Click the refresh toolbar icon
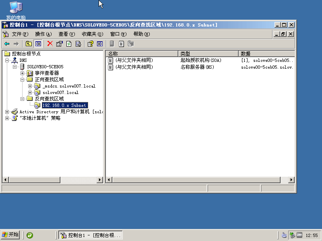This screenshot has height=241, width=322. (69, 44)
